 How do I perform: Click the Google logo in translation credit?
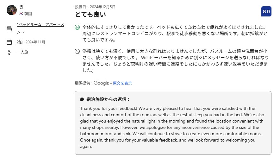pos(101,83)
